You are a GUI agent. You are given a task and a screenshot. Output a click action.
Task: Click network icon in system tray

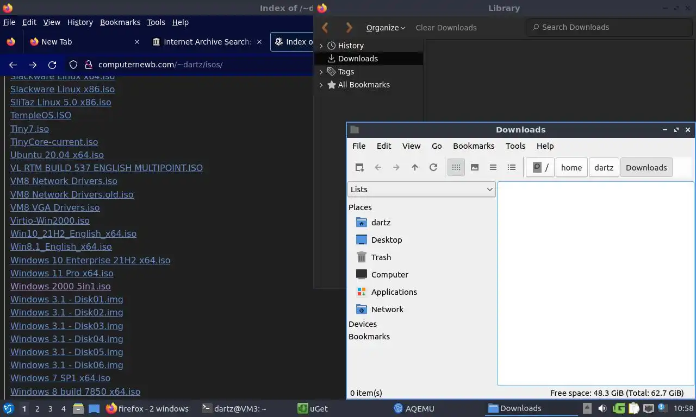click(648, 408)
